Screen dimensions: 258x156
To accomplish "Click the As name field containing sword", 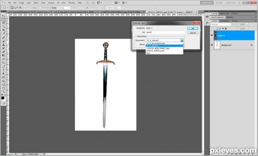I will 165,32.
